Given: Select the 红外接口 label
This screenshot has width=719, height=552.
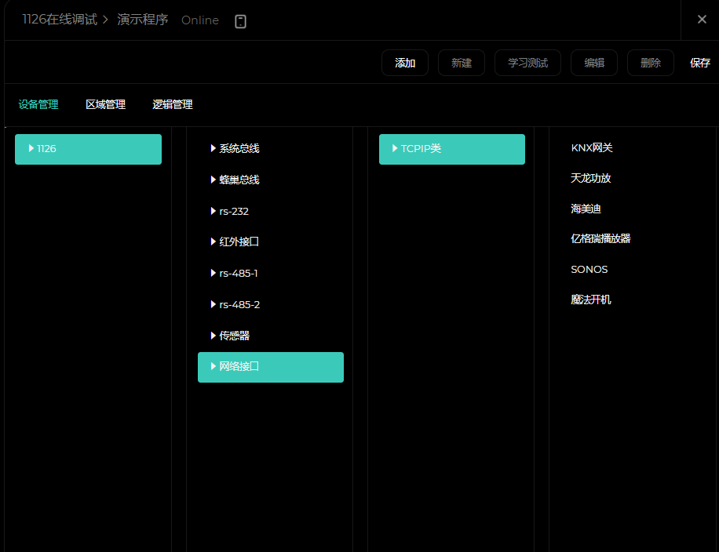Looking at the screenshot, I should click(x=239, y=241).
